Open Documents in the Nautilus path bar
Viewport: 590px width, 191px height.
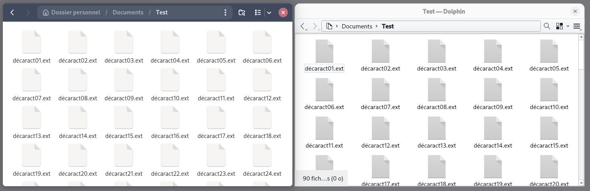[x=128, y=12]
